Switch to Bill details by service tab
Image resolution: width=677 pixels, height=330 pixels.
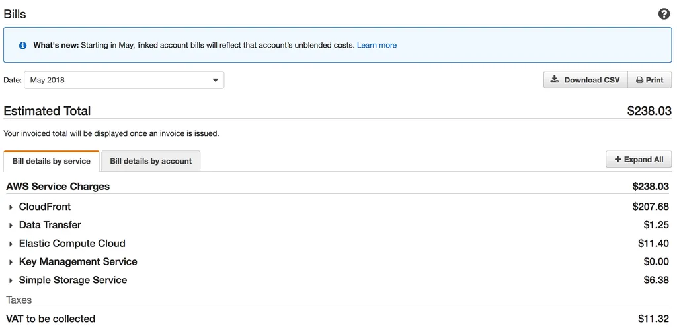coord(52,161)
